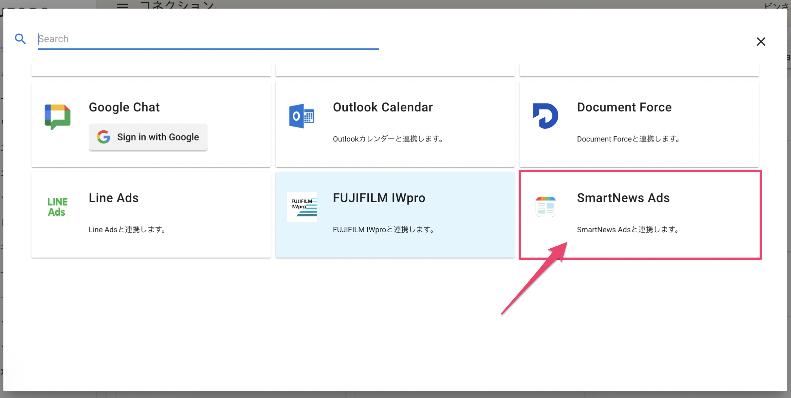Select the Document Force title
This screenshot has width=791, height=398.
tap(624, 107)
